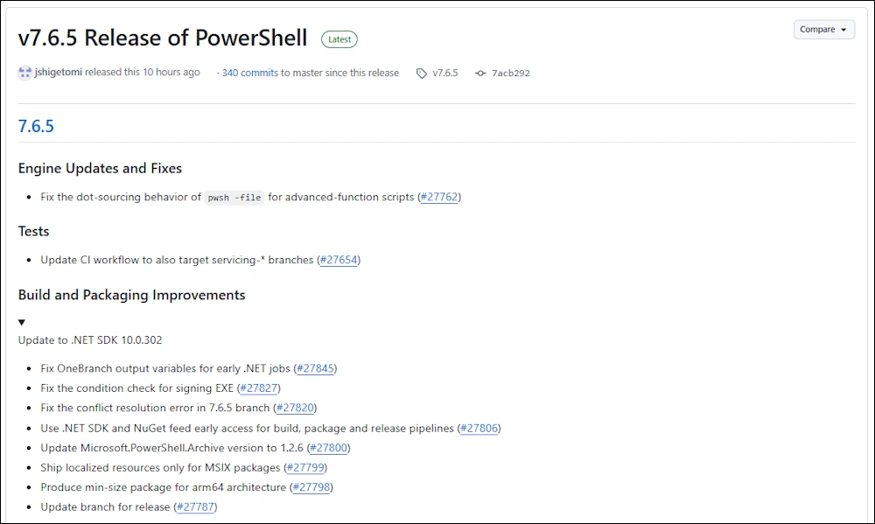
Task: Open pull request #27800
Action: click(329, 448)
